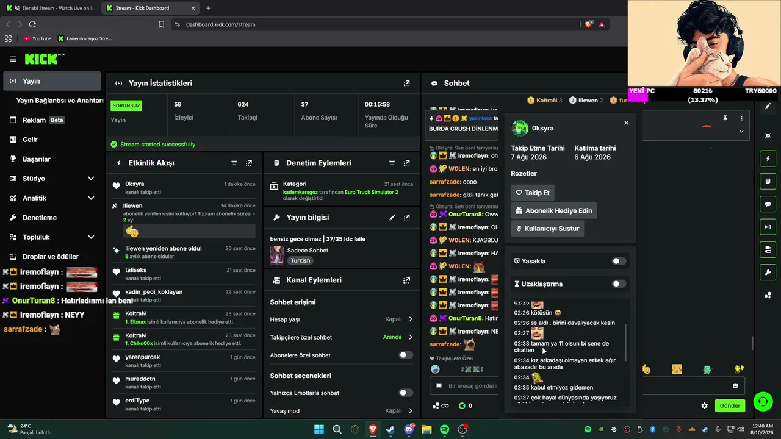
Task: Open the Reklam Beta page
Action: (51, 120)
